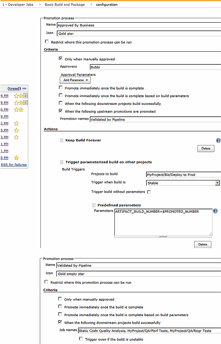Uncheck Only when manually approved in first process
Screen dimensions: 221x344
61,59
